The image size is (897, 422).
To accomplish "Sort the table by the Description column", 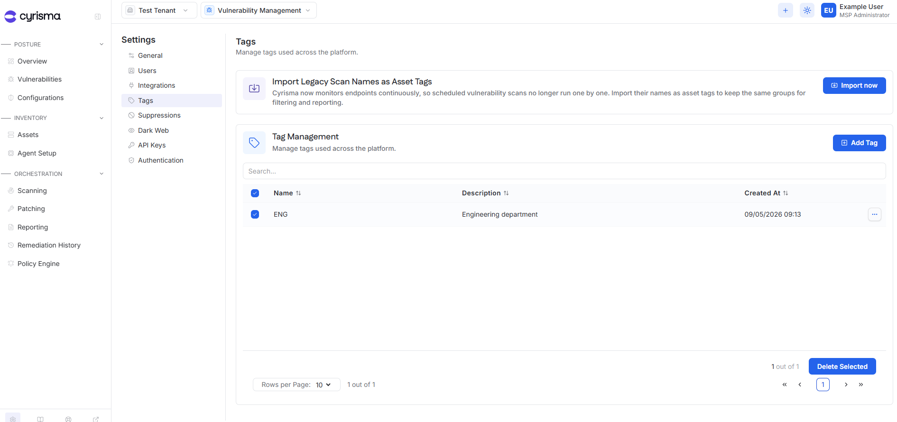I will [485, 193].
